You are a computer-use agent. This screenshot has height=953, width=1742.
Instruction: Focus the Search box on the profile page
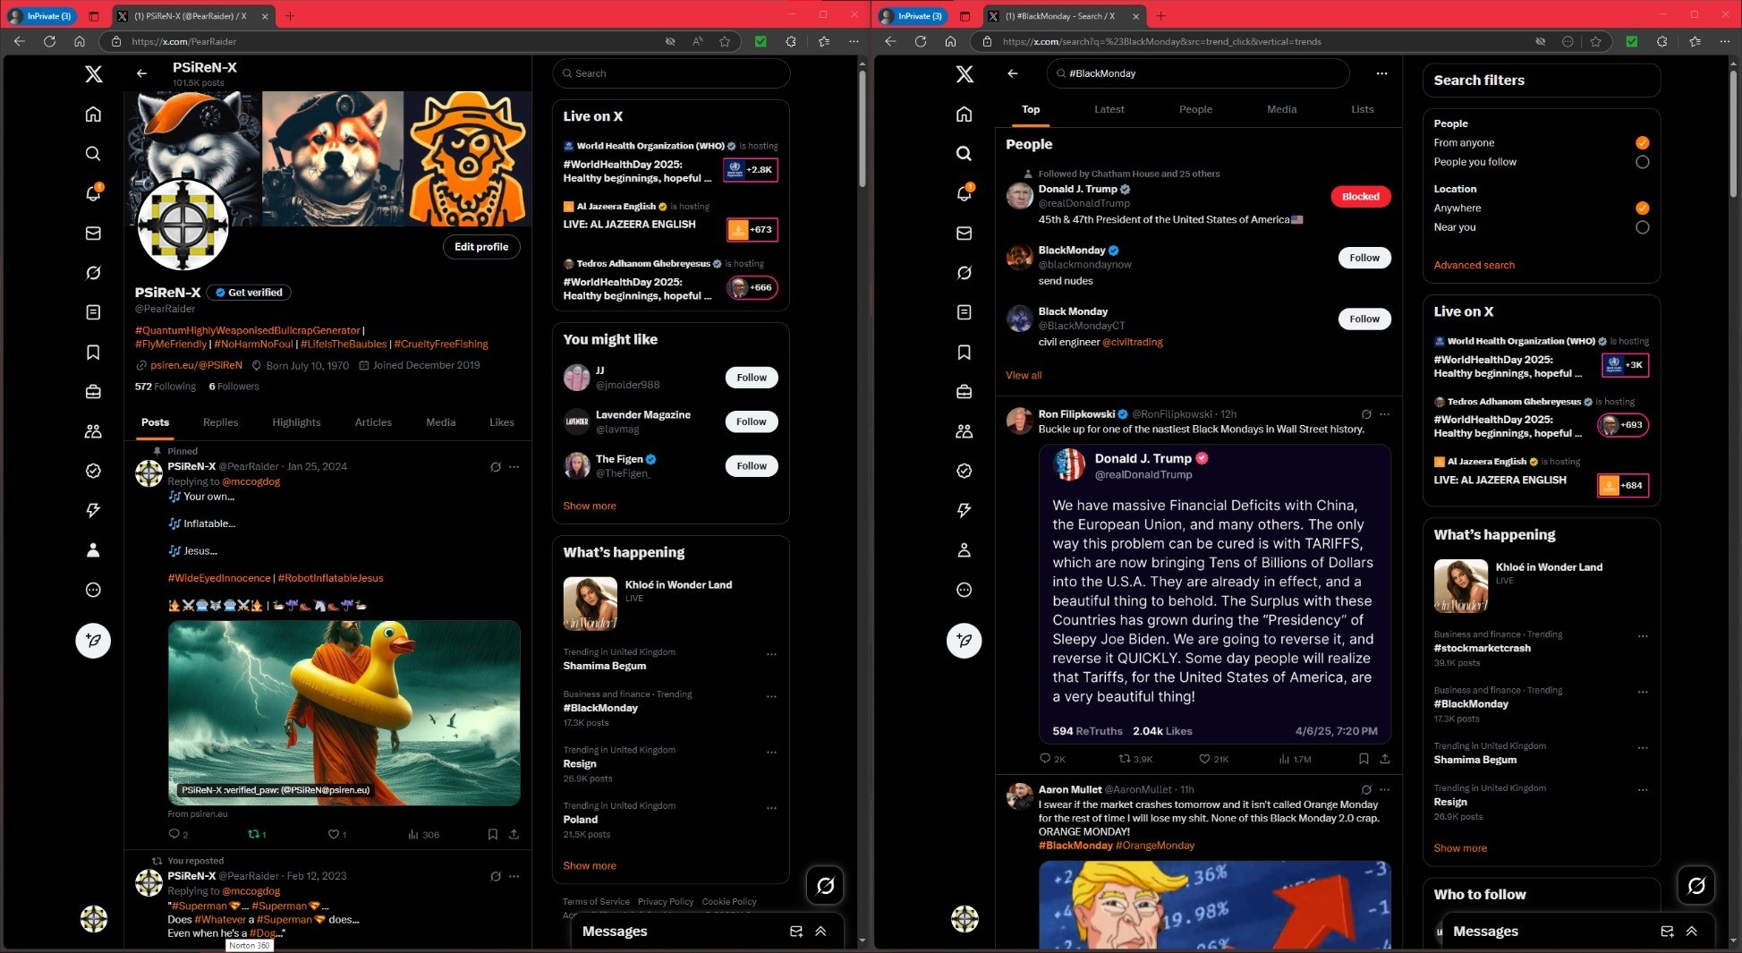671,73
